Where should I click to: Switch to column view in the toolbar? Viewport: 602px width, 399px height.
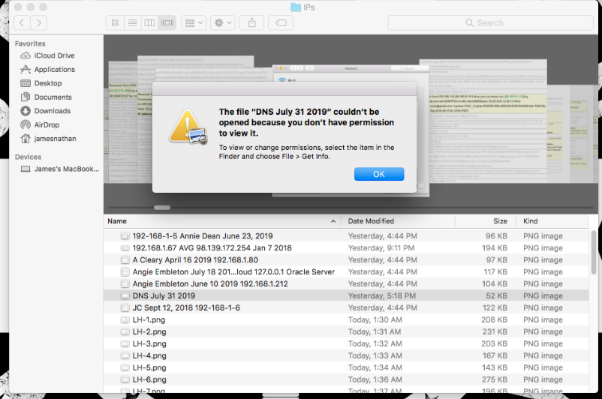click(x=149, y=23)
